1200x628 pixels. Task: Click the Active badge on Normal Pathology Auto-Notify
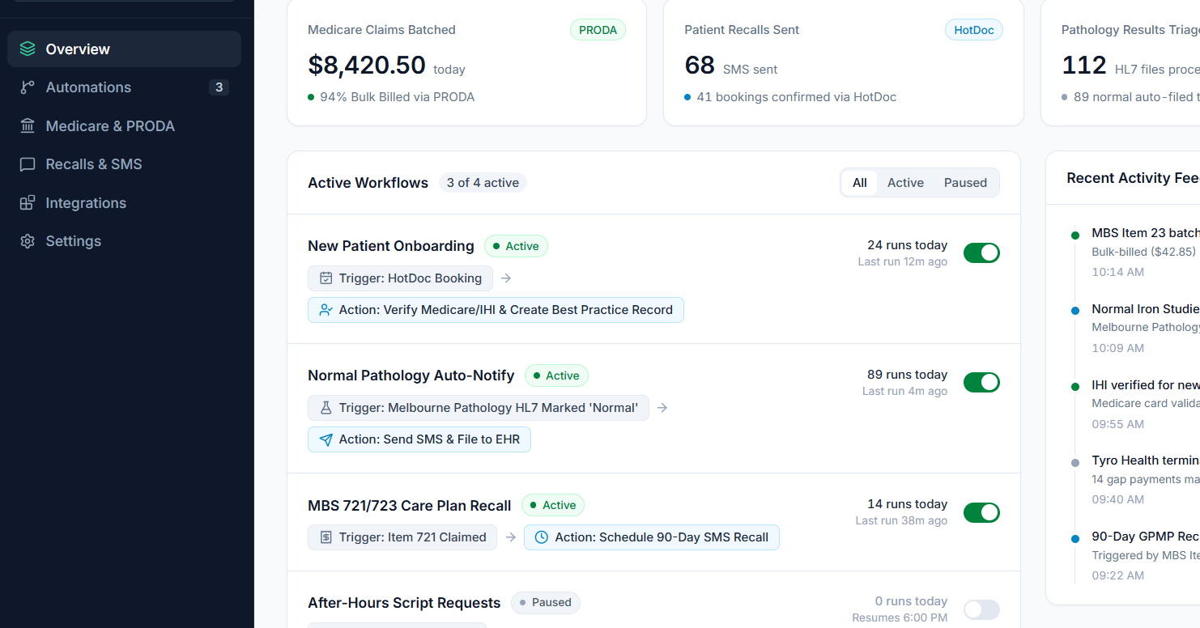click(x=557, y=376)
